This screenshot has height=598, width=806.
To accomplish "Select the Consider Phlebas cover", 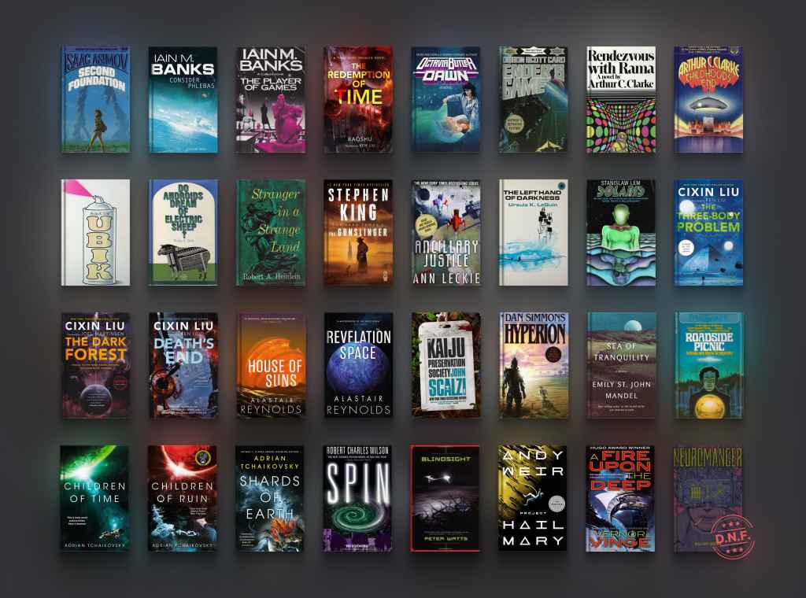I will tap(183, 96).
